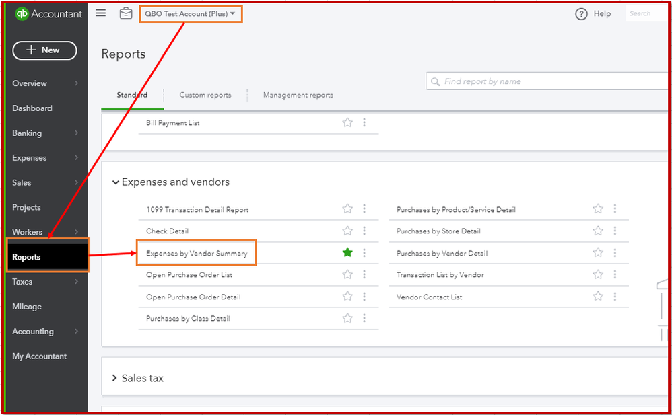The image size is (672, 415).
Task: Expand the Sales tax section
Action: [115, 378]
